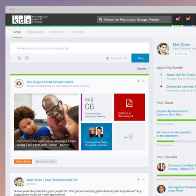
Task: Show the +9 more resources tile
Action: 130,137
